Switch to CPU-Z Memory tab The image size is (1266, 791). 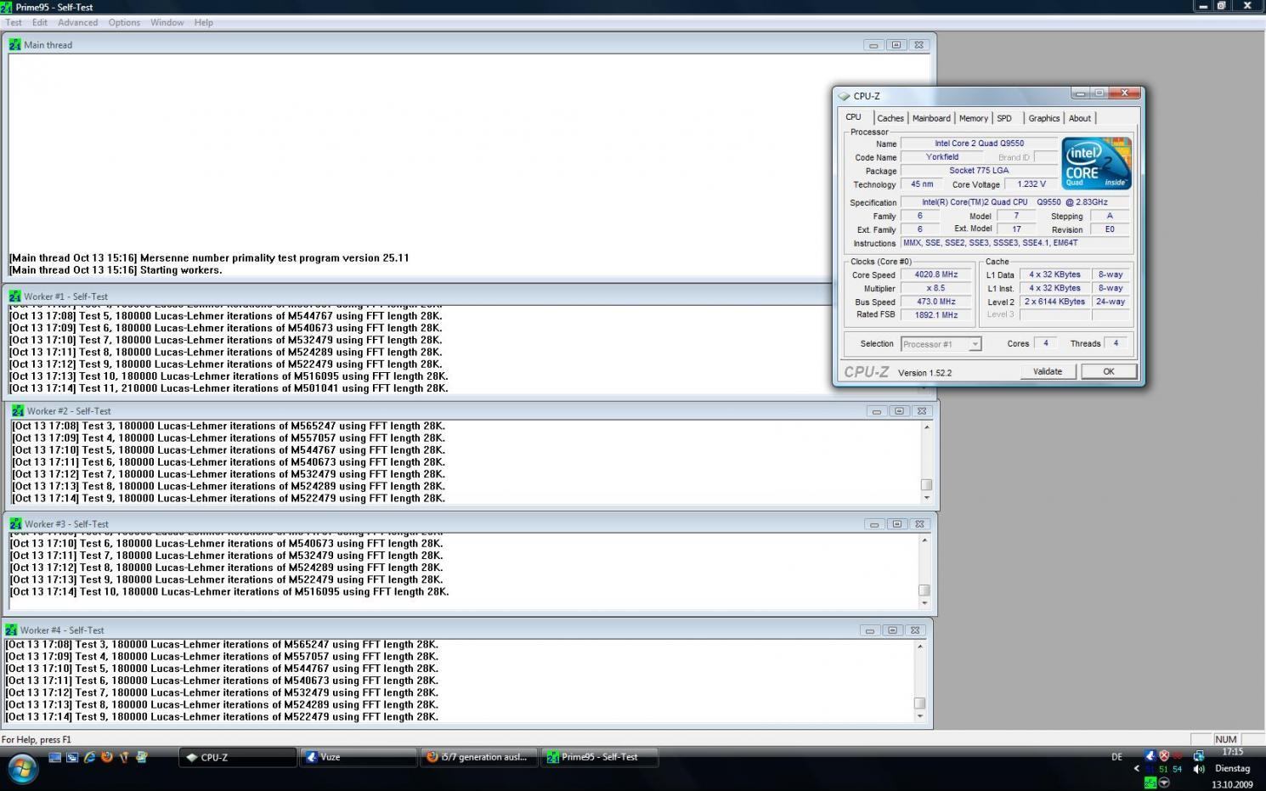point(974,118)
